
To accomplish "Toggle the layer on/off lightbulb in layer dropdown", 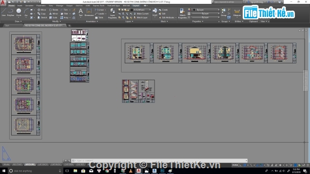I will click(120, 10).
